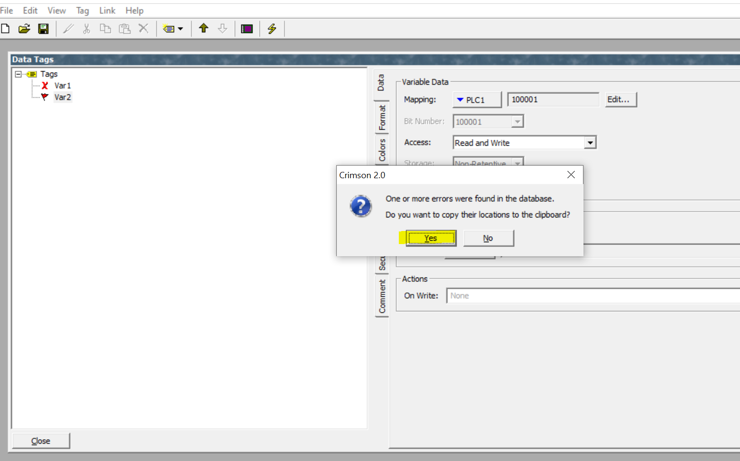Open the Tag menu
Image resolution: width=740 pixels, height=461 pixels.
(x=82, y=10)
